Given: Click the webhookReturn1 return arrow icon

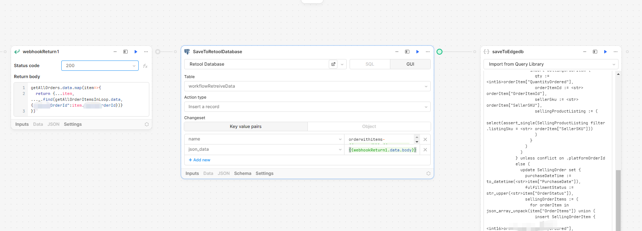Looking at the screenshot, I should pos(17,52).
